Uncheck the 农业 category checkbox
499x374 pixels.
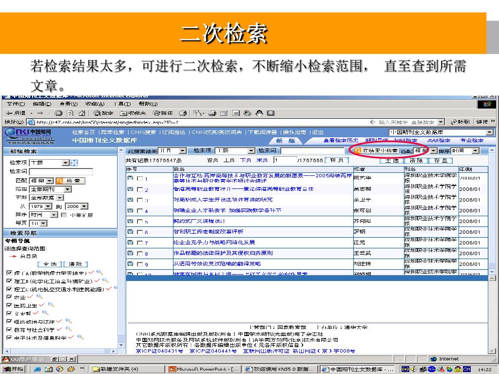point(9,297)
